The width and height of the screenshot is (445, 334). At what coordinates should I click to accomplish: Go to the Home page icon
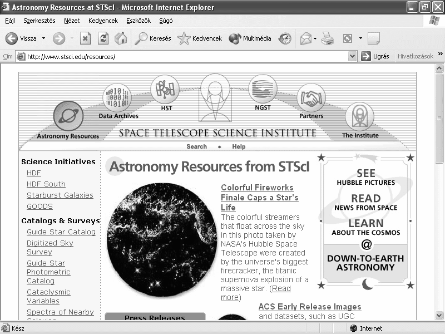click(121, 38)
